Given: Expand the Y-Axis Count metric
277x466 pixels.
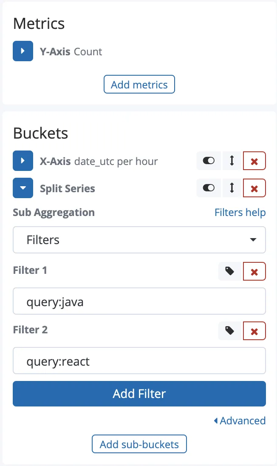Looking at the screenshot, I should point(23,51).
